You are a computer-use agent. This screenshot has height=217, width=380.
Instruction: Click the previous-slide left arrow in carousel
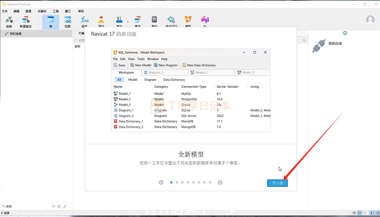(x=161, y=182)
